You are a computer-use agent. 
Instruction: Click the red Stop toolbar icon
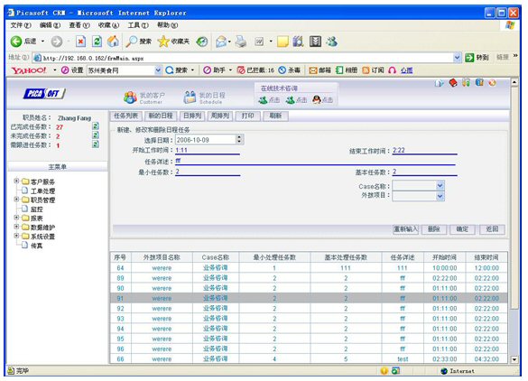click(x=80, y=42)
